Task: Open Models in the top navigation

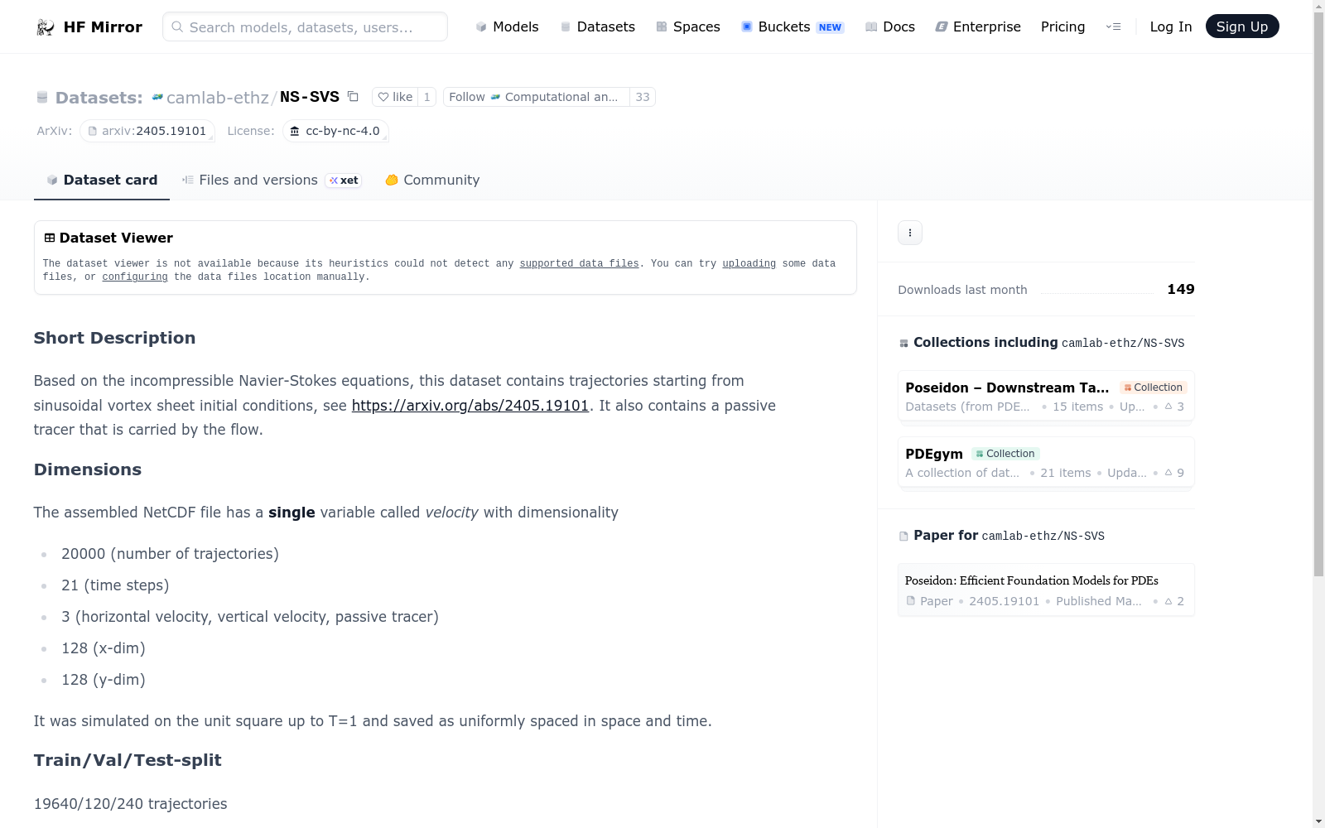Action: click(x=507, y=26)
